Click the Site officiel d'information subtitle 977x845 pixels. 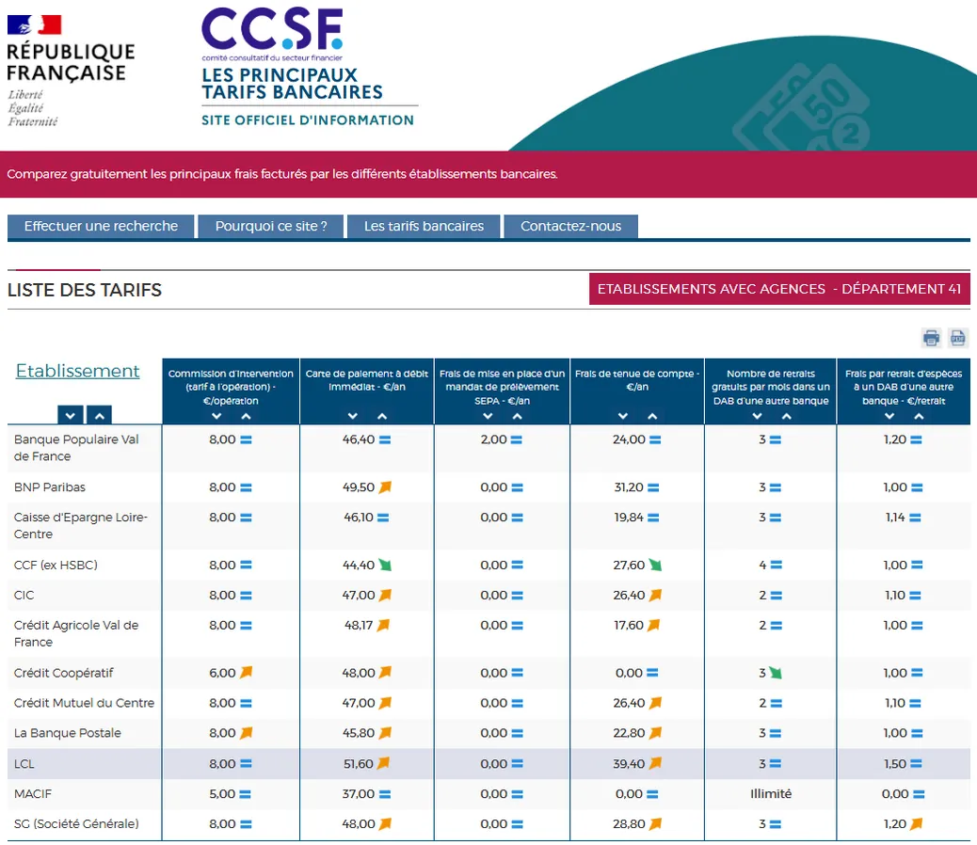pos(308,120)
